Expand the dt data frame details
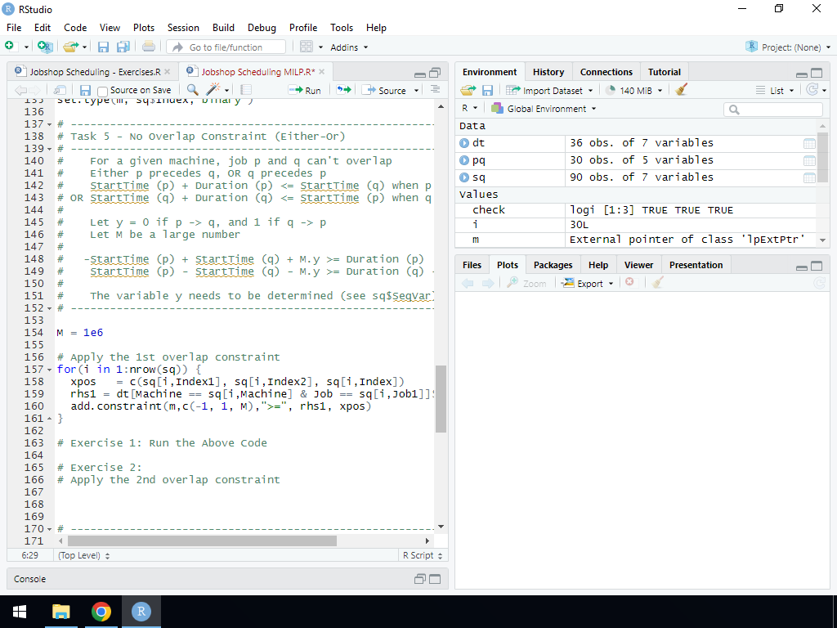The height and width of the screenshot is (628, 837). 465,143
